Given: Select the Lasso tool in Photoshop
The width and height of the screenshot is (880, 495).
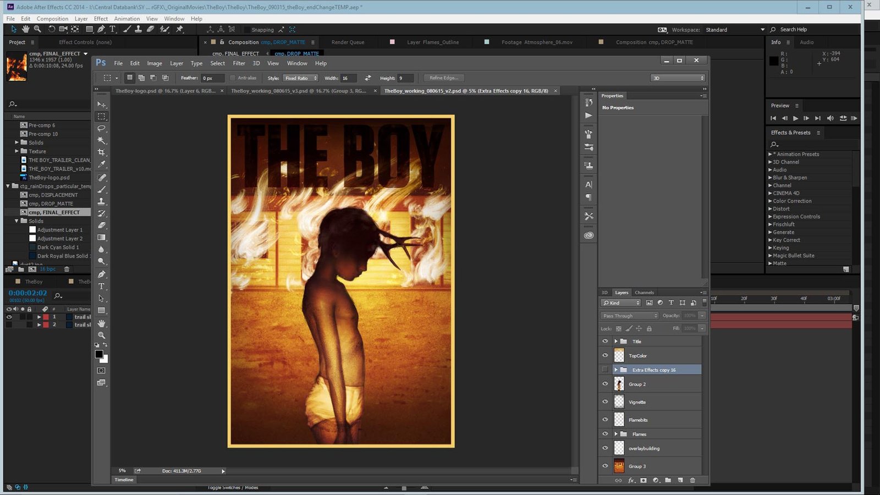Looking at the screenshot, I should tap(101, 128).
